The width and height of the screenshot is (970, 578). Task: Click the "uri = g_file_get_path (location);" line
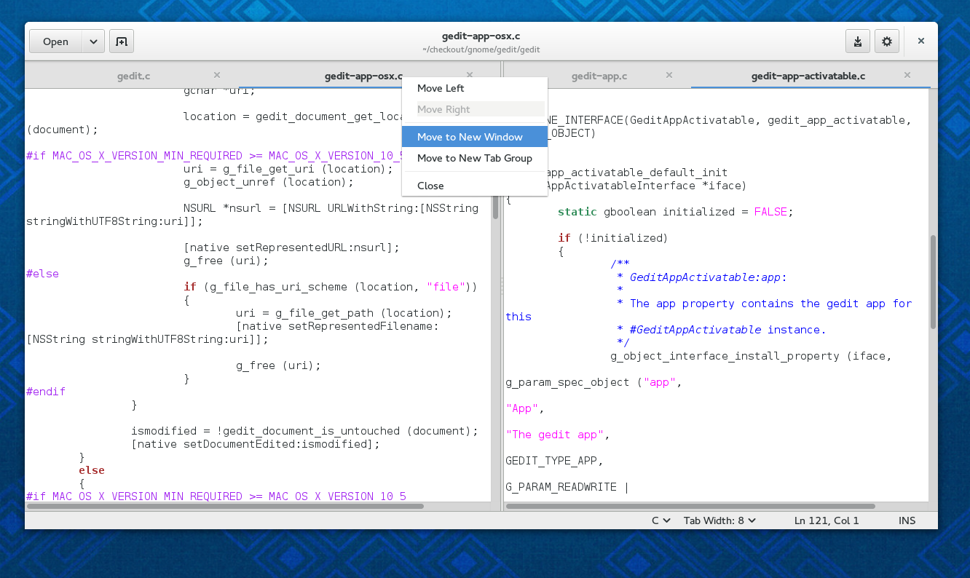pyautogui.click(x=344, y=313)
